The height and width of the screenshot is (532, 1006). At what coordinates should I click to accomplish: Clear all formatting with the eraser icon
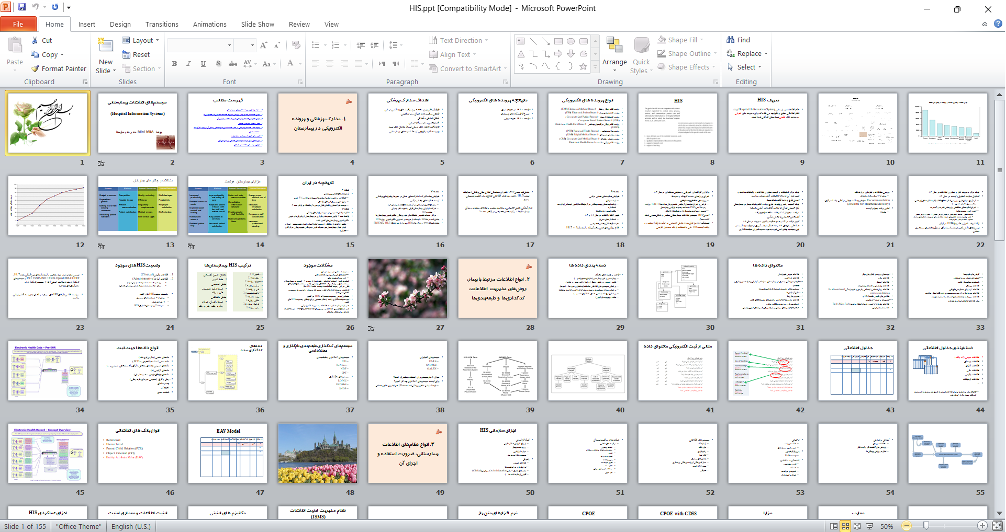pos(296,45)
